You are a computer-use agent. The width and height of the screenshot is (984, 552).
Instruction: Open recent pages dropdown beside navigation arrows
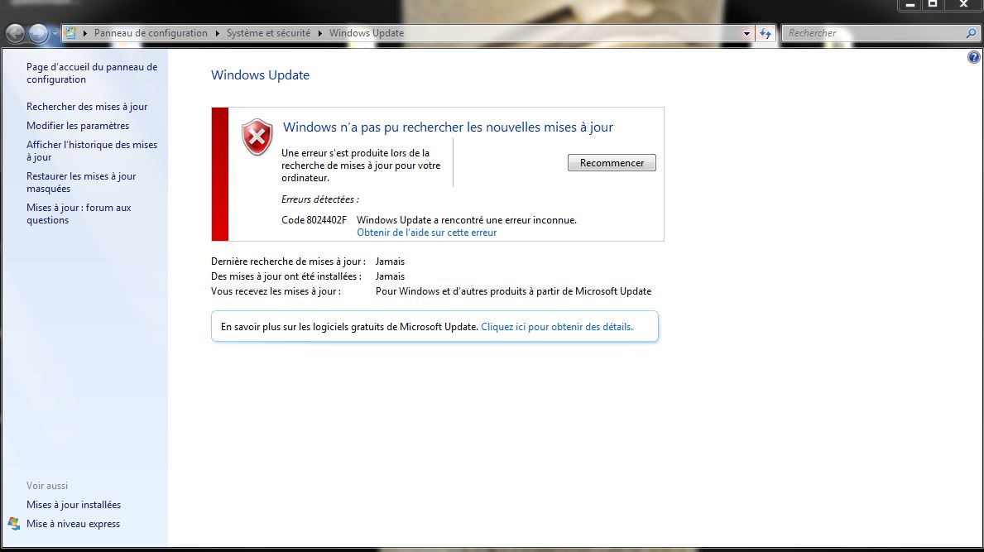click(55, 33)
